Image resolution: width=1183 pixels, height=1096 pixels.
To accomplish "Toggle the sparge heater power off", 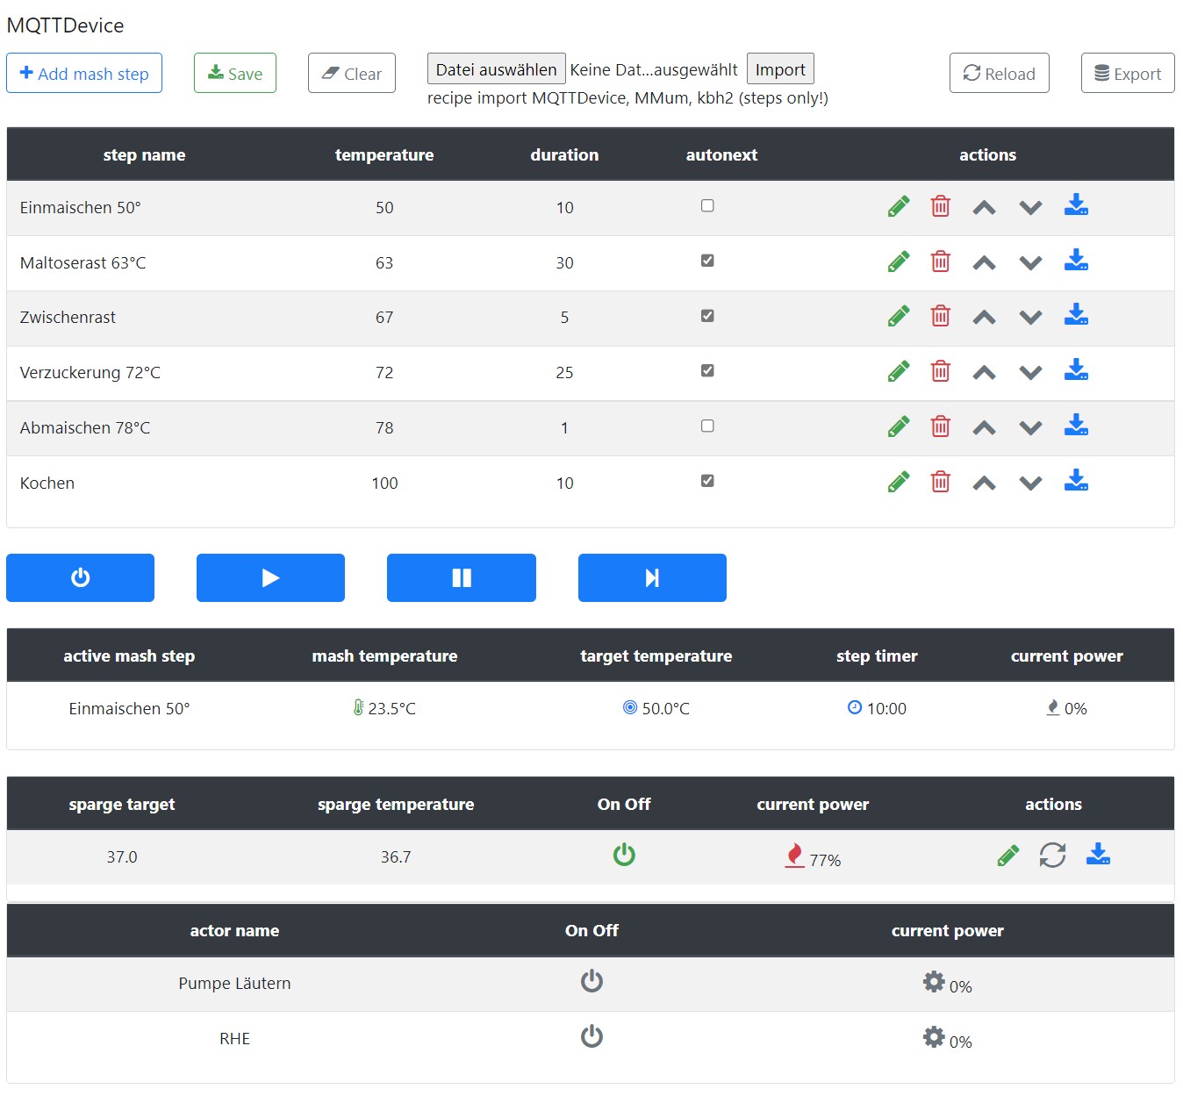I will coord(624,855).
